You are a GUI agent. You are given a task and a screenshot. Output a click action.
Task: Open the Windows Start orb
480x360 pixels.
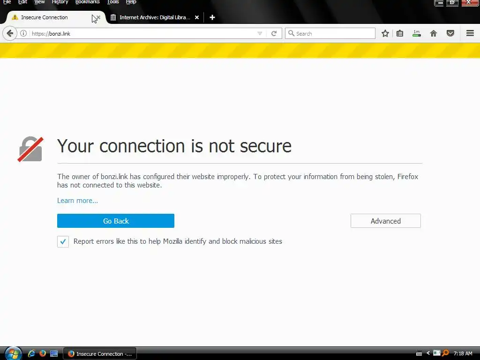click(13, 354)
